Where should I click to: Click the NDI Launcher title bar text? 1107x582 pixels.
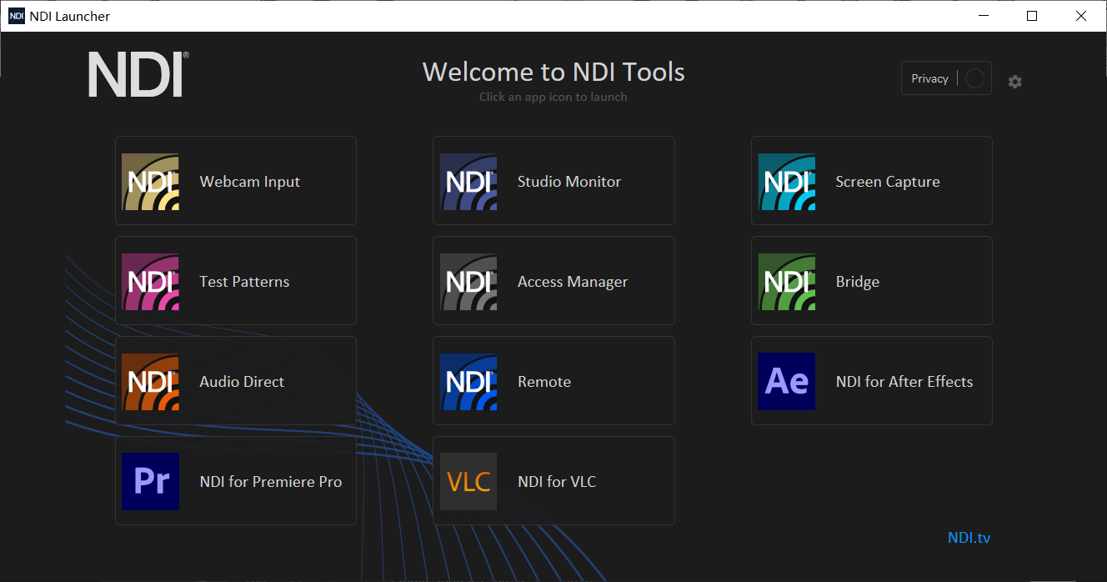tap(68, 15)
